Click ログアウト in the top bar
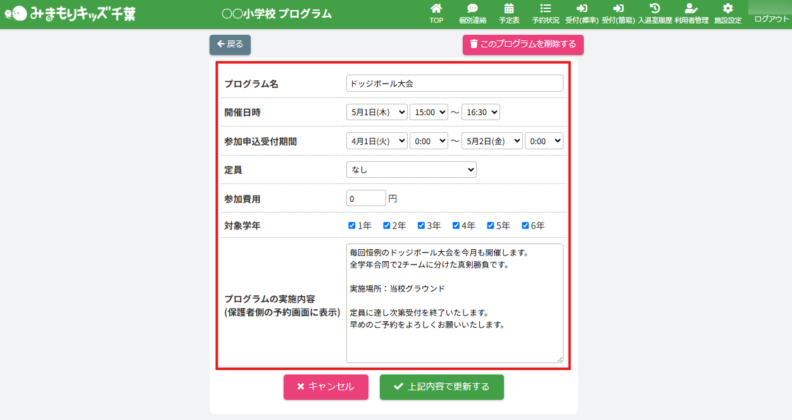Viewport: 792px width, 420px height. click(x=771, y=19)
